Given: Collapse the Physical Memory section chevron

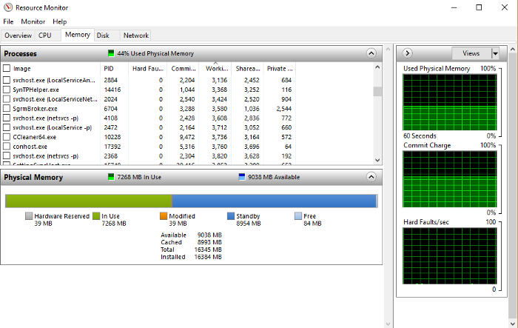Looking at the screenshot, I should [x=371, y=177].
